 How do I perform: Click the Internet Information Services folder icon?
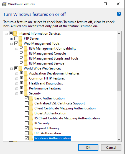tap(15, 34)
